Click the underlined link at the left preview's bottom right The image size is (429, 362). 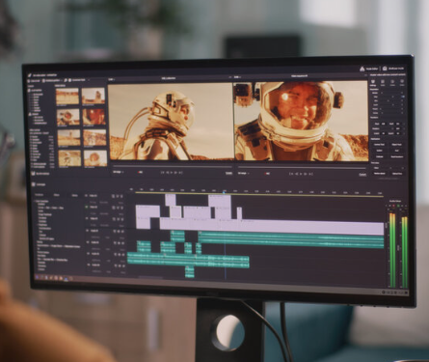(x=228, y=173)
